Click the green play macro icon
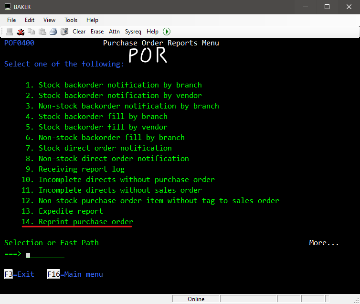The width and height of the screenshot is (360, 304). [167, 32]
